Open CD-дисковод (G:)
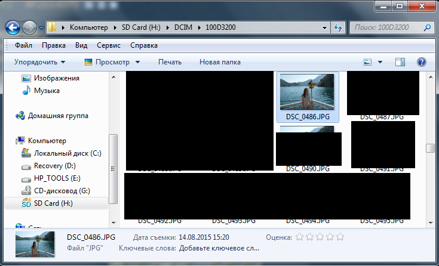Image resolution: width=439 pixels, height=266 pixels. click(62, 191)
